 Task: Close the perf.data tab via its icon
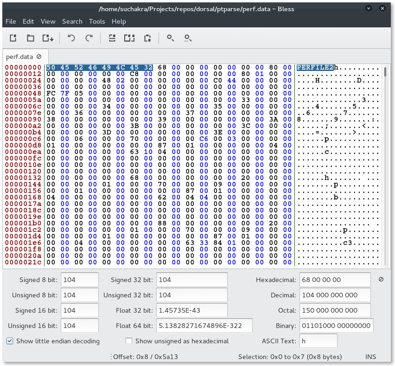(x=39, y=57)
